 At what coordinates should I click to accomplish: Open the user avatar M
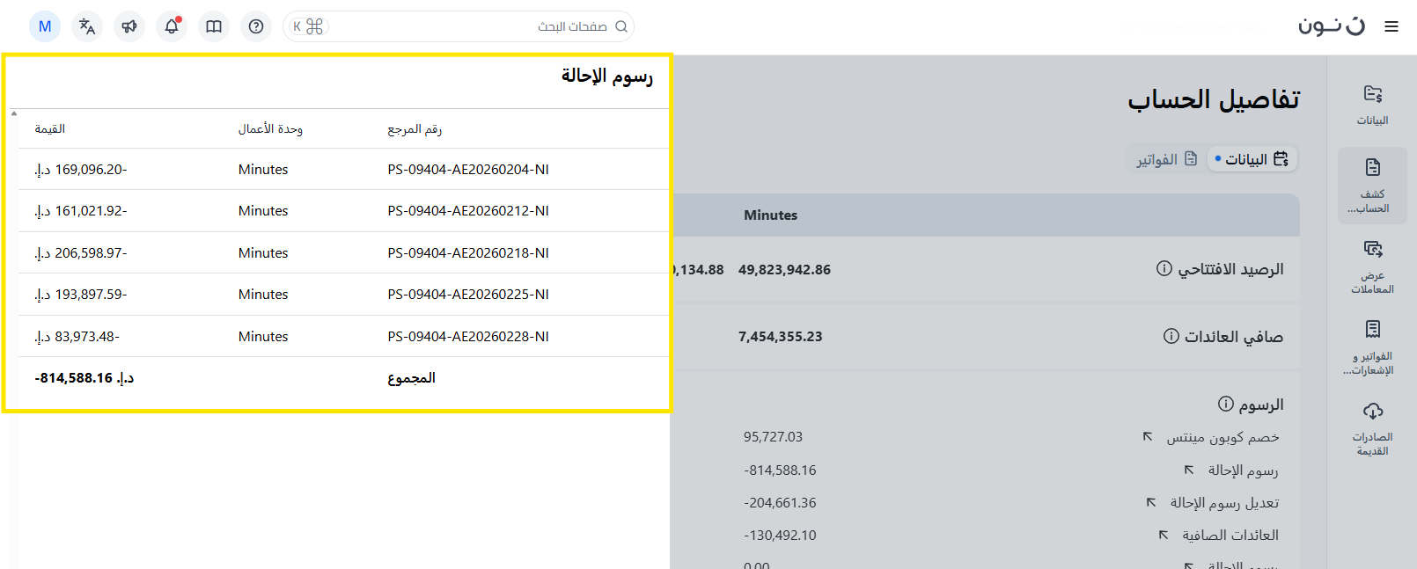coord(45,26)
